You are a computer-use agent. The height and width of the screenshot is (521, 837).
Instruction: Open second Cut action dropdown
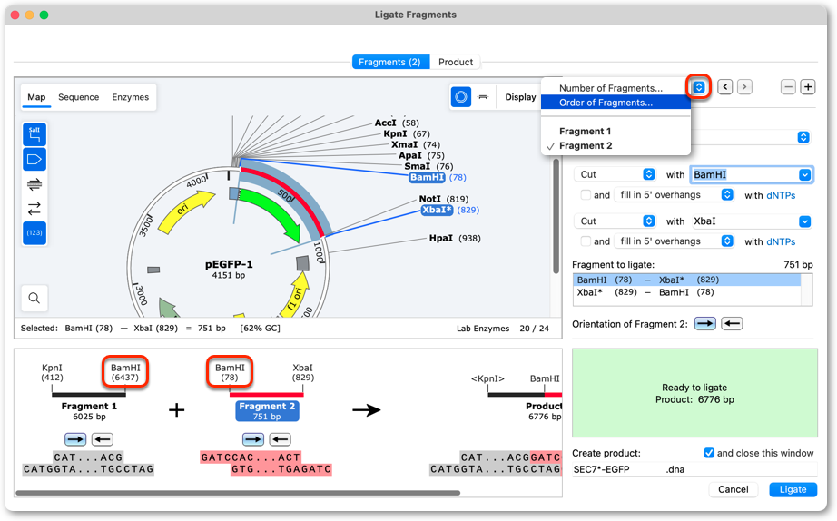pos(616,221)
